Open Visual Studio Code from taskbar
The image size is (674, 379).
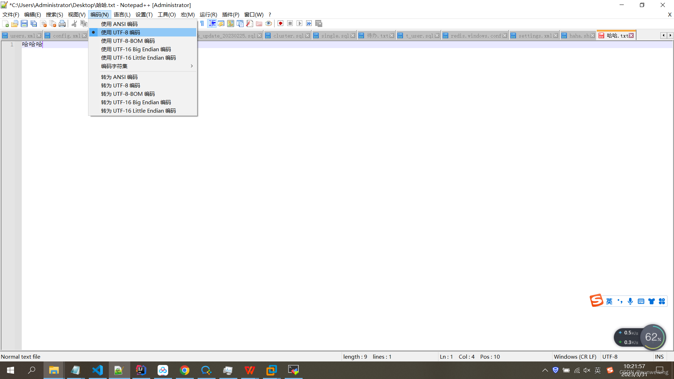click(x=97, y=370)
